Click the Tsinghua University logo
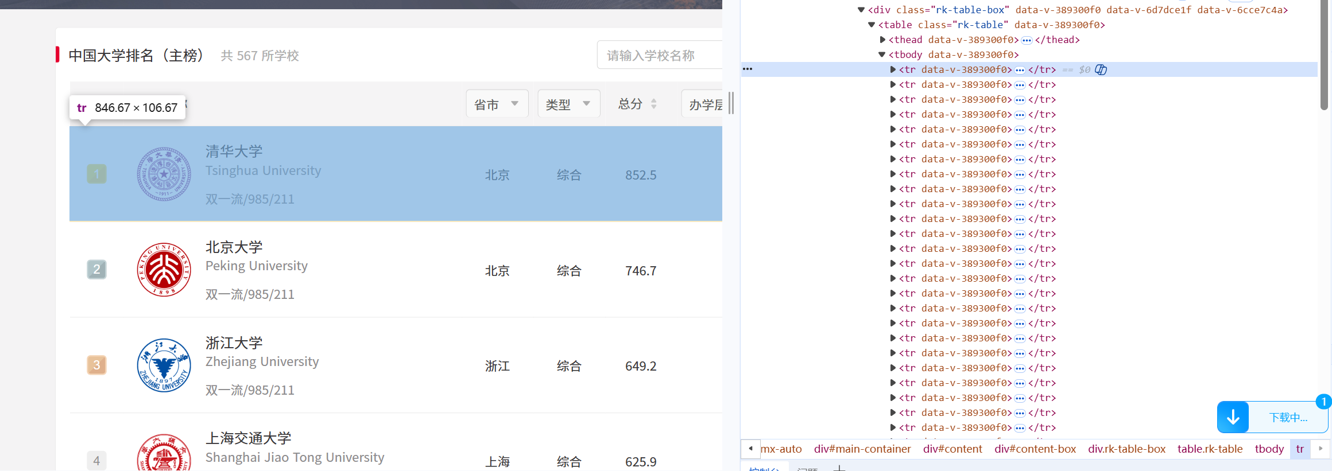The height and width of the screenshot is (471, 1332). [x=164, y=174]
